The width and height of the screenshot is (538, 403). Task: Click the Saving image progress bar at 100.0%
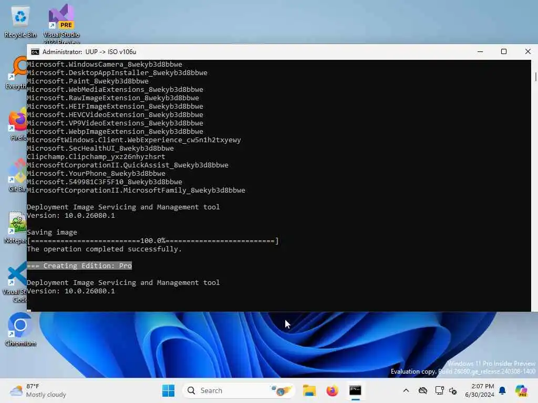[x=153, y=240]
